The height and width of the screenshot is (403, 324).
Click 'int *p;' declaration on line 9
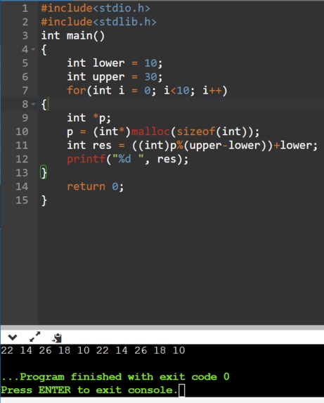click(x=89, y=118)
